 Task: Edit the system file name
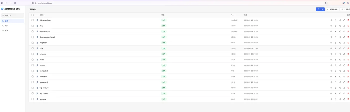click(344, 65)
